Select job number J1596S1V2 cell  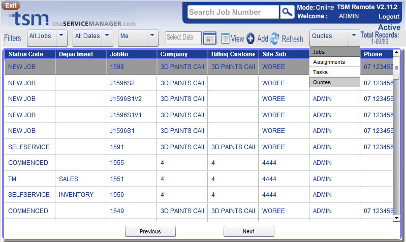tap(131, 99)
